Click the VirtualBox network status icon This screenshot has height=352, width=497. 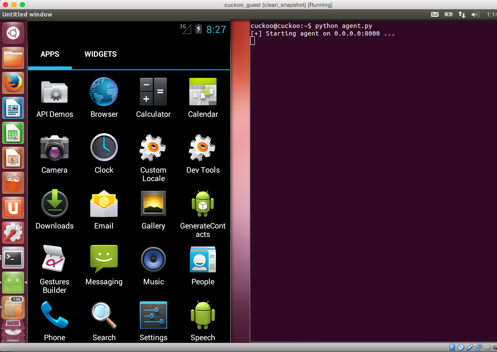(478, 347)
